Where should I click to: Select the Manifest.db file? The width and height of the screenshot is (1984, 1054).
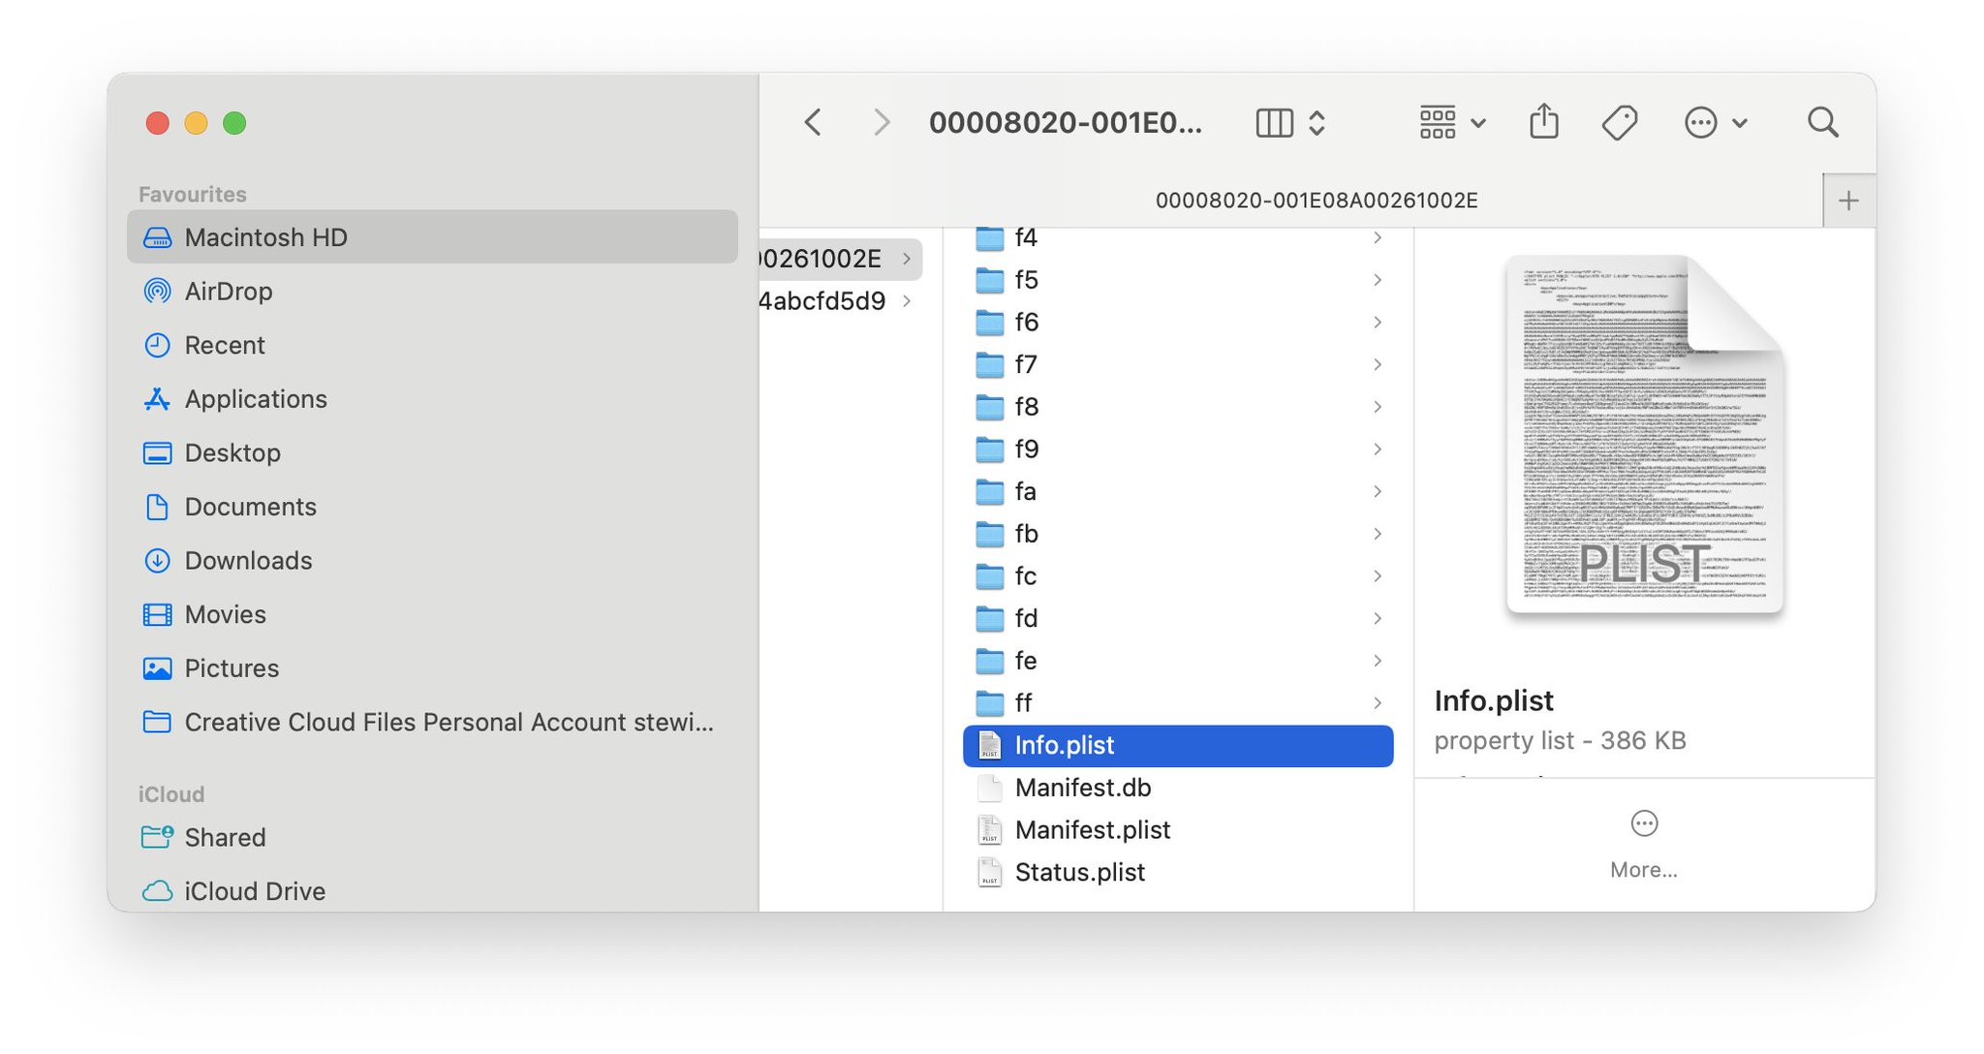(1082, 788)
